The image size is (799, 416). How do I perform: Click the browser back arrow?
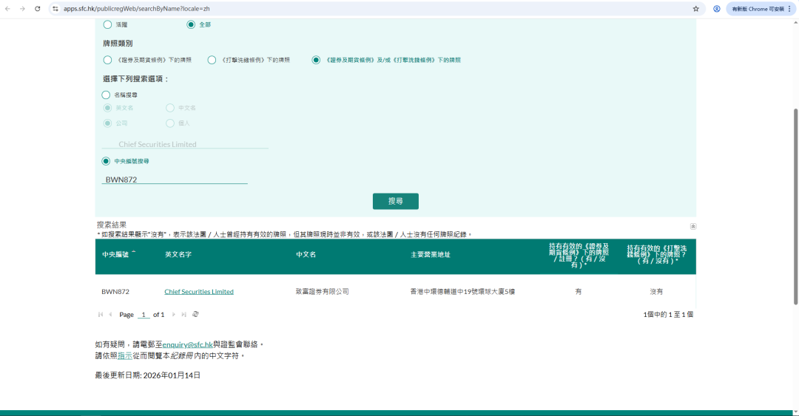7,8
